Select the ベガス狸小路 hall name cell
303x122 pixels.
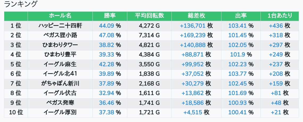tap(60, 35)
